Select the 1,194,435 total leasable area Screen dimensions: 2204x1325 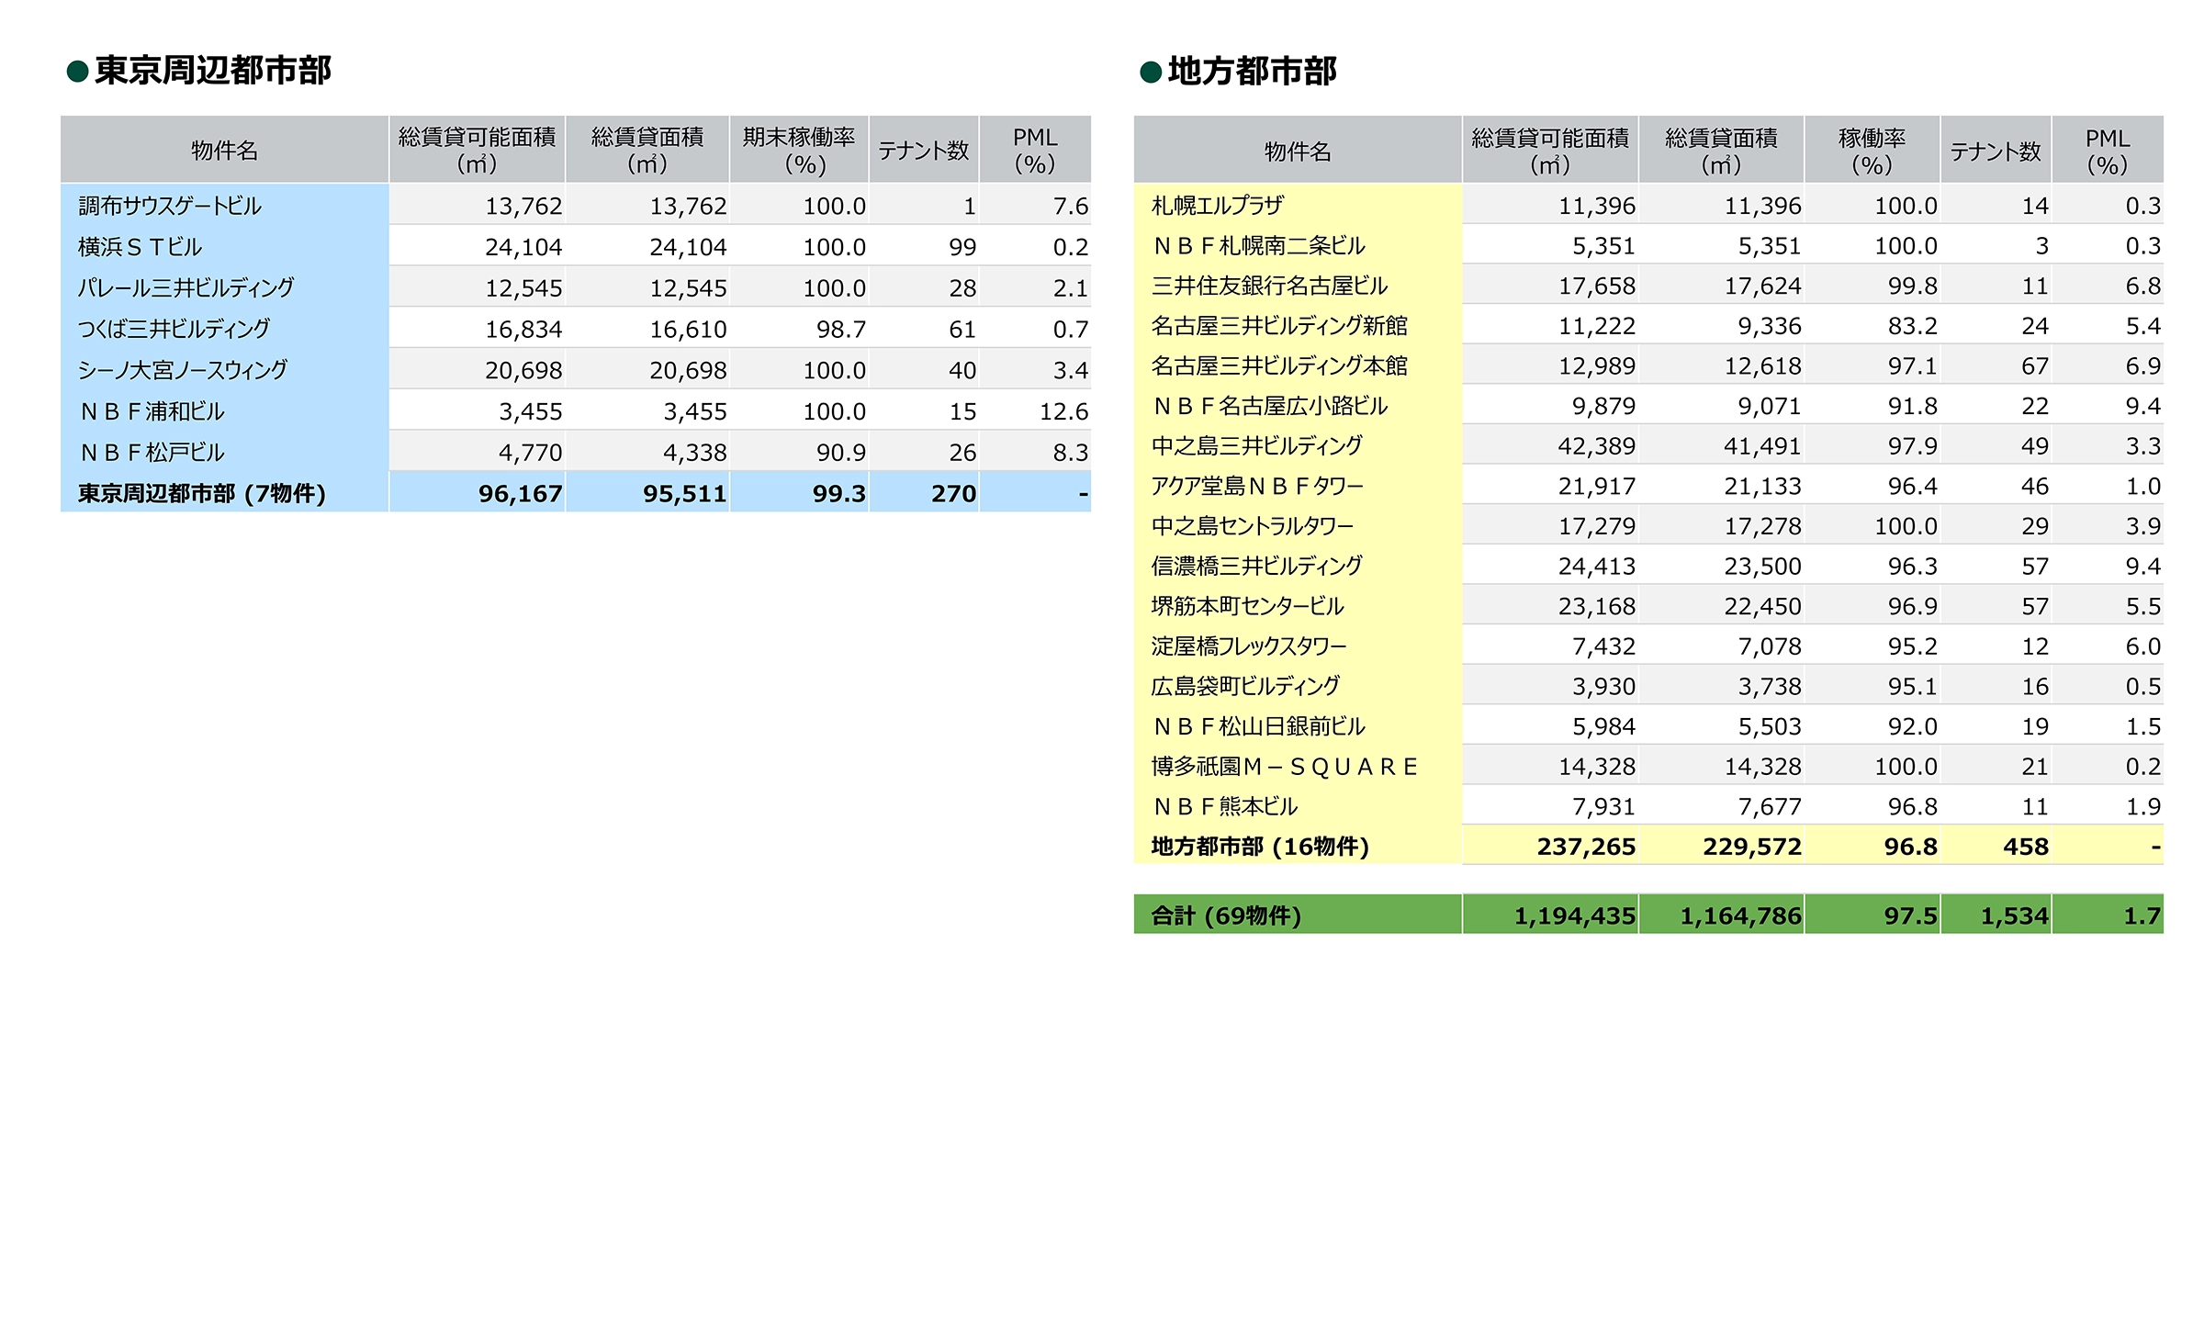[1575, 915]
